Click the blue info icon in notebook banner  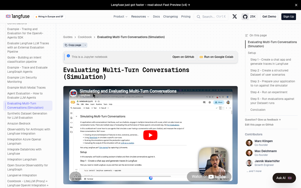[x=68, y=56]
